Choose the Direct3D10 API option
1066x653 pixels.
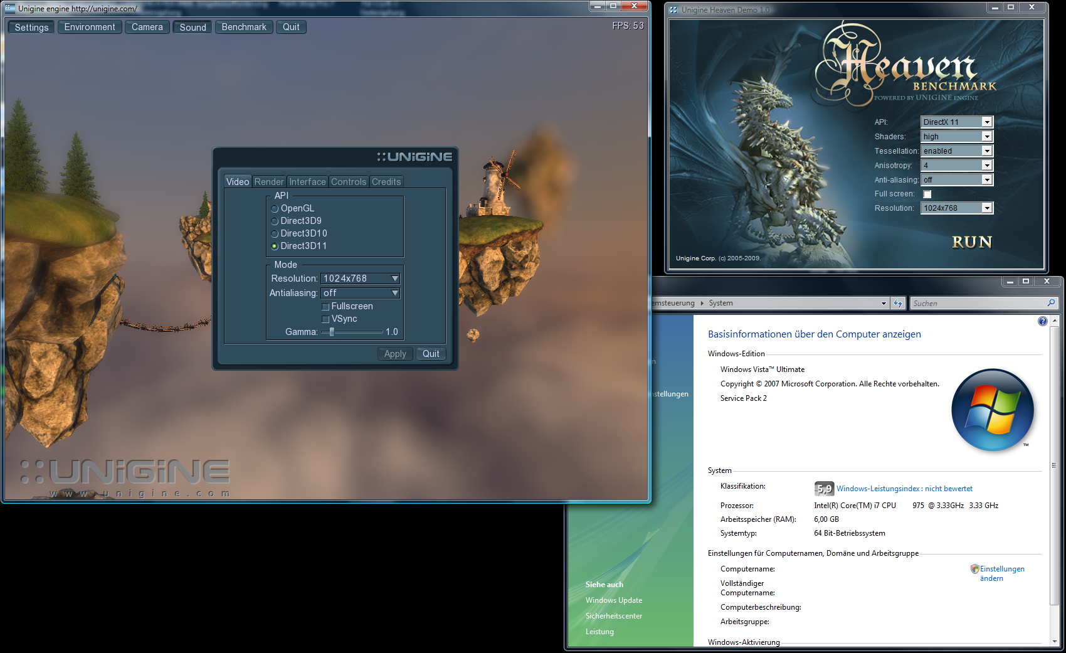tap(275, 234)
